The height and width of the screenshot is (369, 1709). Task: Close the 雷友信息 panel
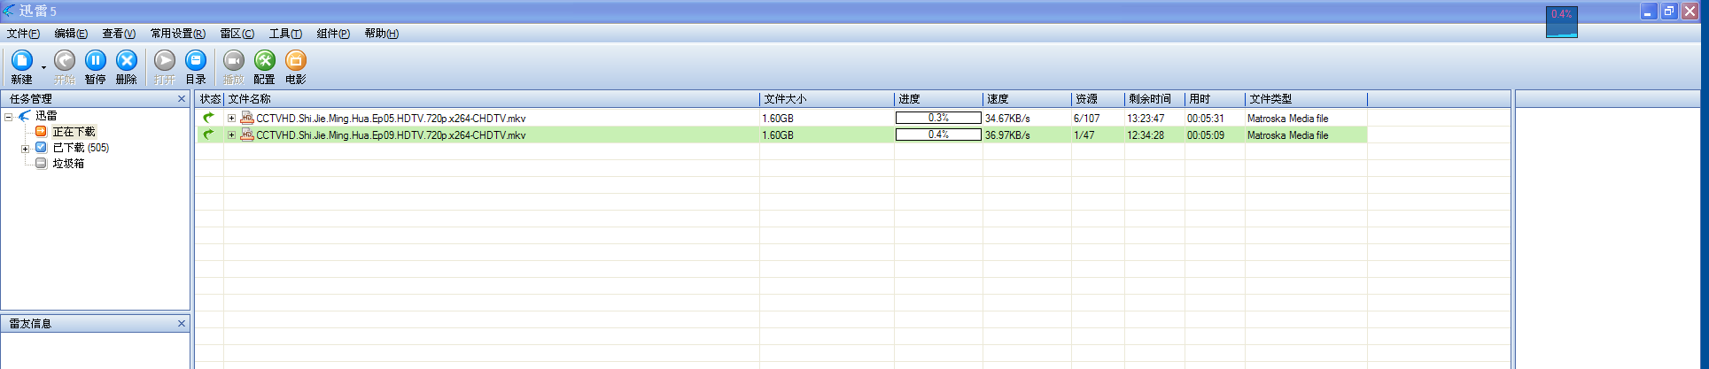tap(182, 324)
